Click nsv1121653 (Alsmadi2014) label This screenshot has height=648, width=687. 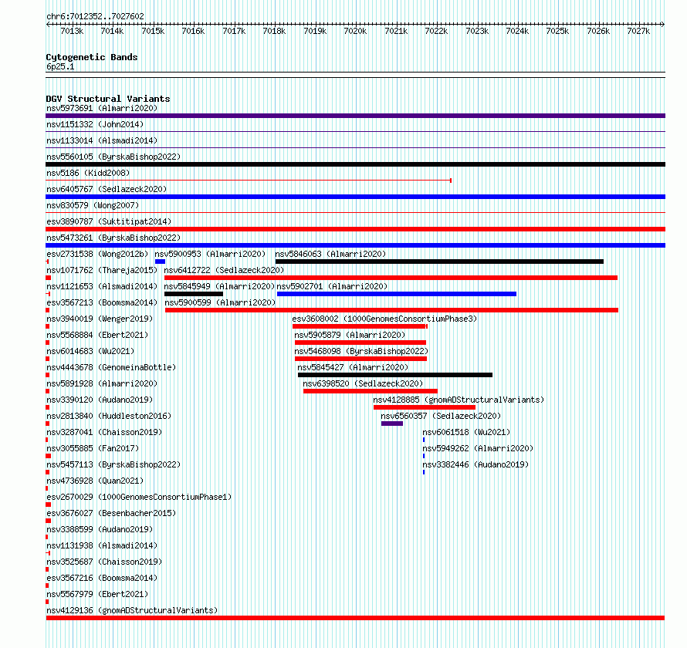click(x=102, y=286)
